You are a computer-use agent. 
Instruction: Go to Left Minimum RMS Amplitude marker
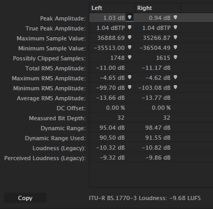tap(129, 87)
